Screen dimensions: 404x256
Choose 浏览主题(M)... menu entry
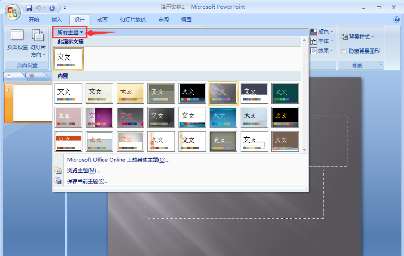[x=83, y=170]
